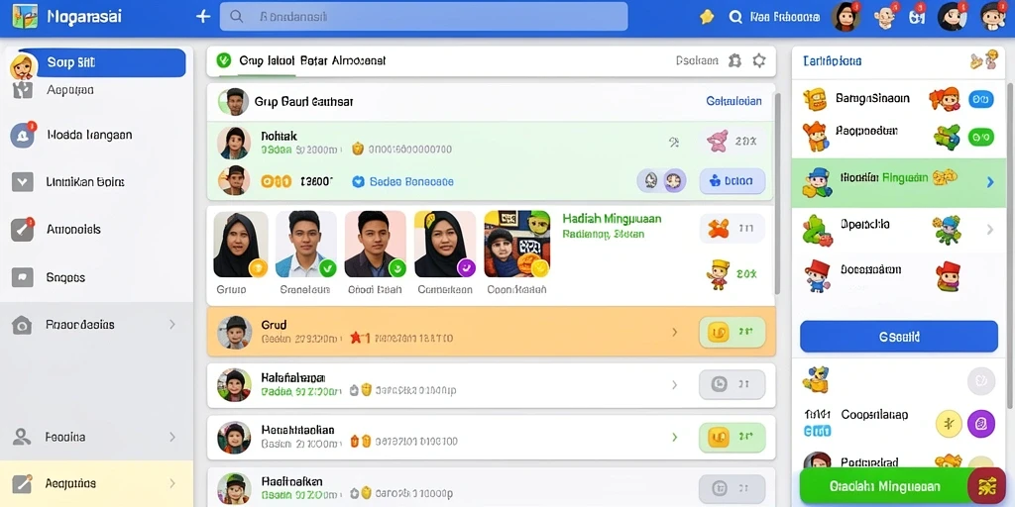
Task: Expand Halenaleaaa row chevron
Action: coord(674,385)
